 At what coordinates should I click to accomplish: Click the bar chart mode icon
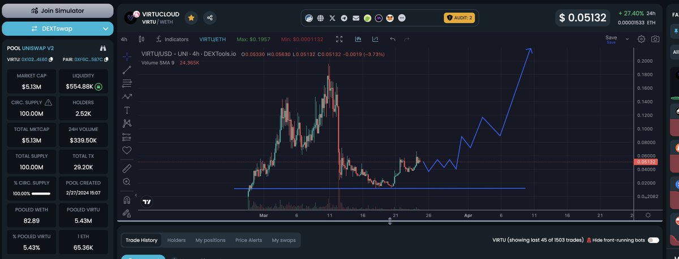click(359, 40)
